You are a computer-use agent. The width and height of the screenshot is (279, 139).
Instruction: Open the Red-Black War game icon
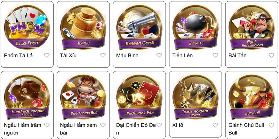139,97
